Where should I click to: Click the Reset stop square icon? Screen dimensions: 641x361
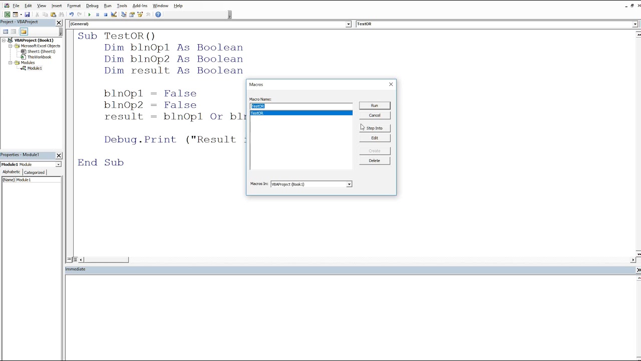point(105,15)
